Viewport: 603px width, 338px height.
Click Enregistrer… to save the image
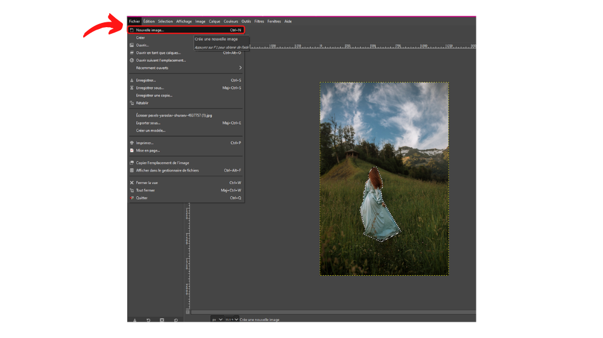pyautogui.click(x=186, y=80)
